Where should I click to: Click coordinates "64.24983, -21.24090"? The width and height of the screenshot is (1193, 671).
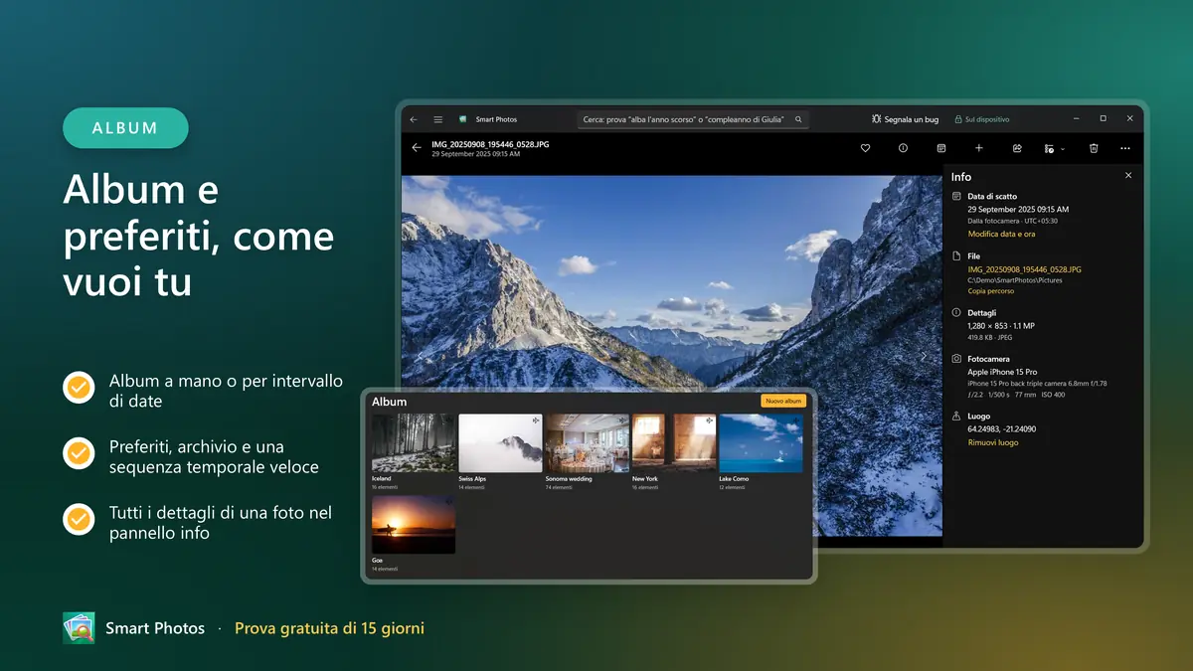point(1004,429)
